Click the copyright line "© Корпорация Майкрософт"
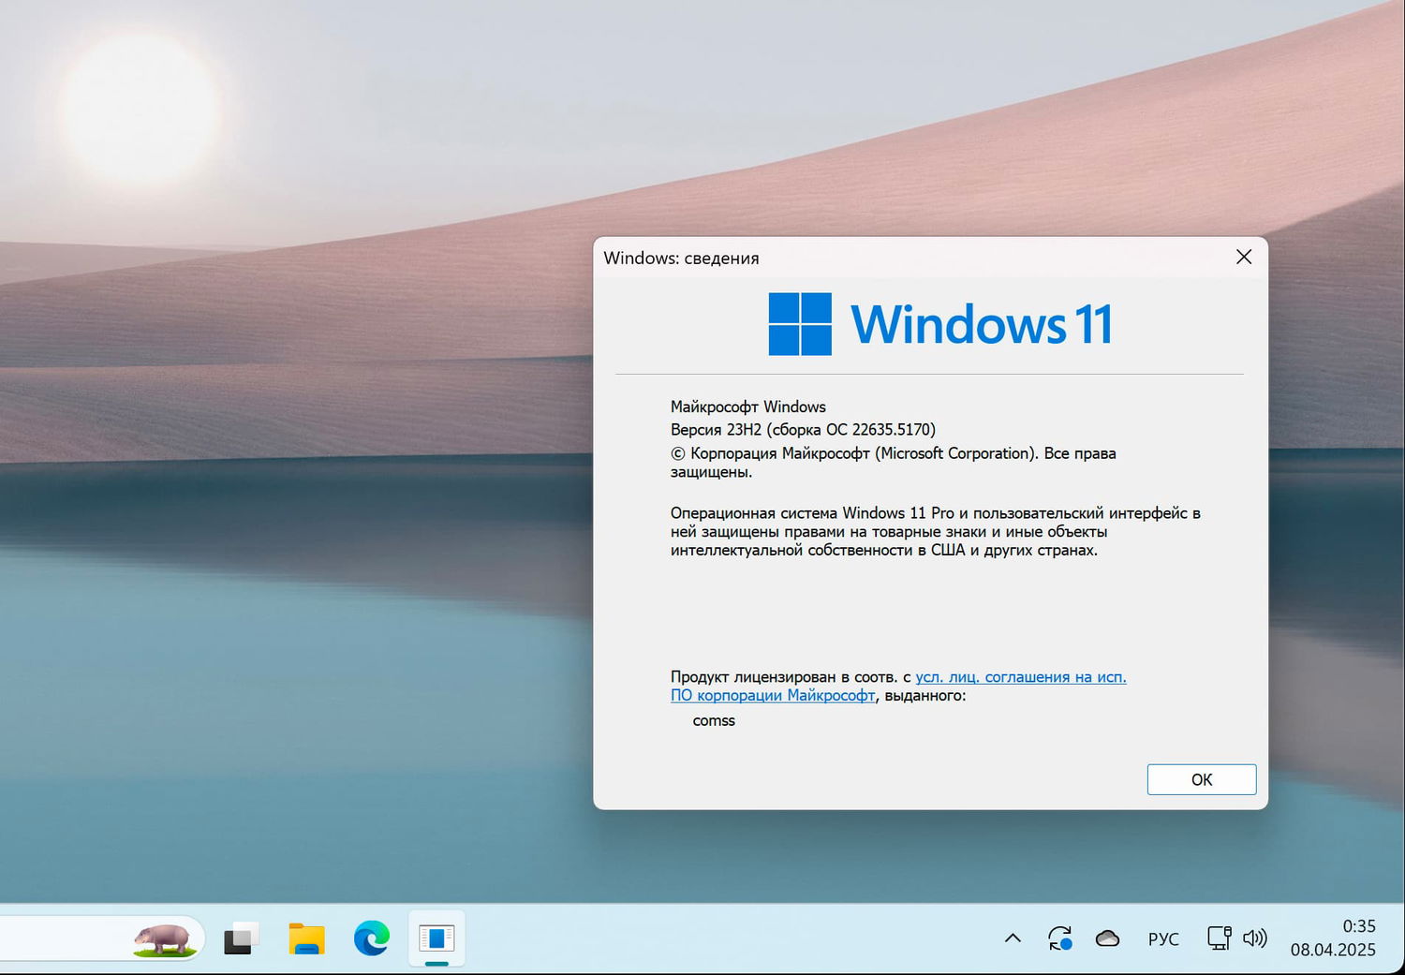Image resolution: width=1405 pixels, height=975 pixels. [894, 463]
